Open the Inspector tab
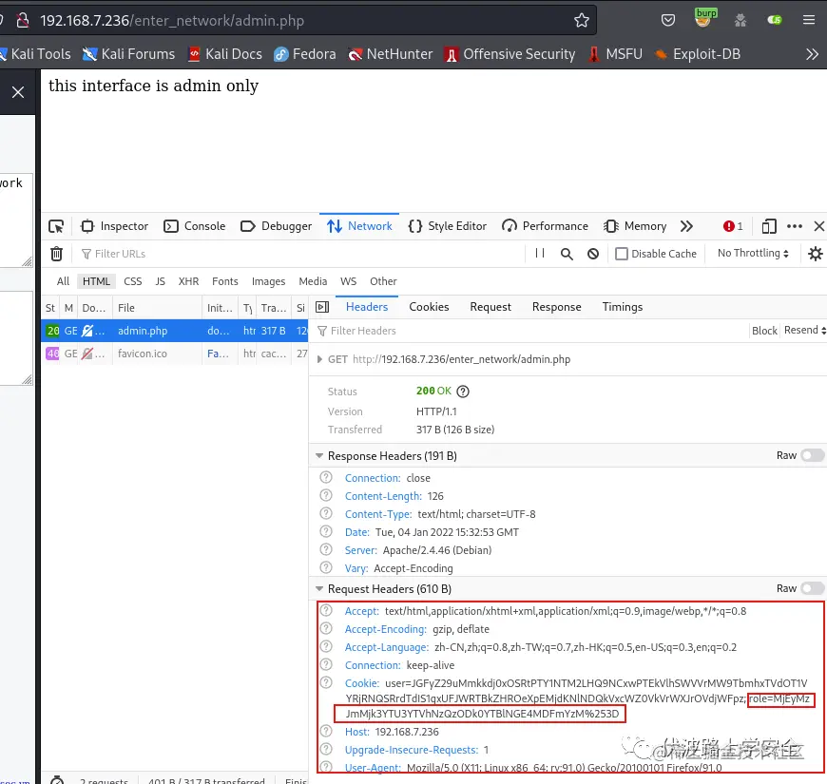This screenshot has height=784, width=827. [x=114, y=226]
